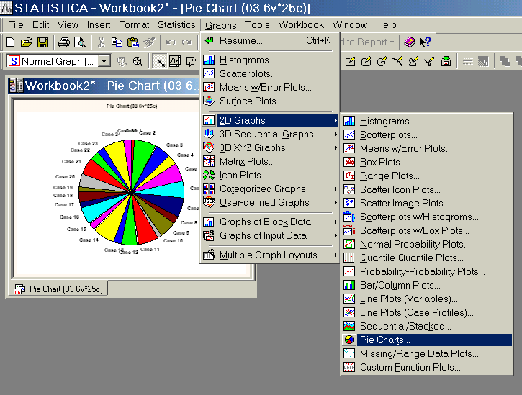
Task: Click the New document toolbar icon
Action: 11,42
